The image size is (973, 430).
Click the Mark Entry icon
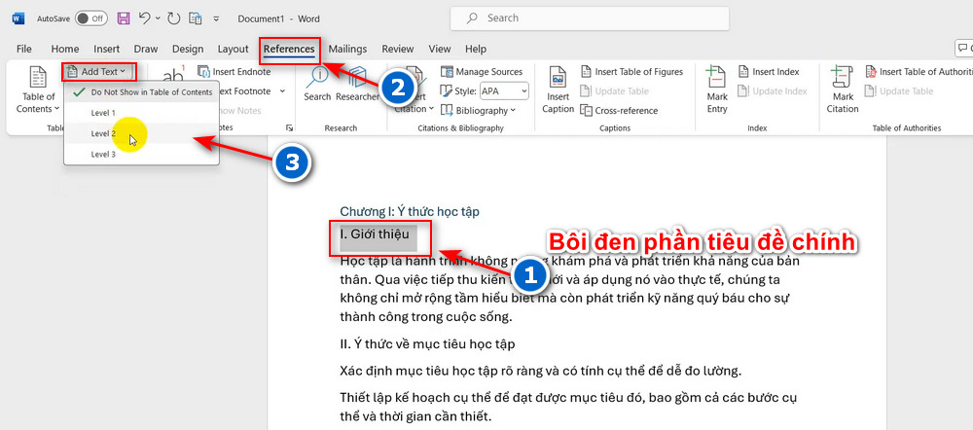point(717,90)
